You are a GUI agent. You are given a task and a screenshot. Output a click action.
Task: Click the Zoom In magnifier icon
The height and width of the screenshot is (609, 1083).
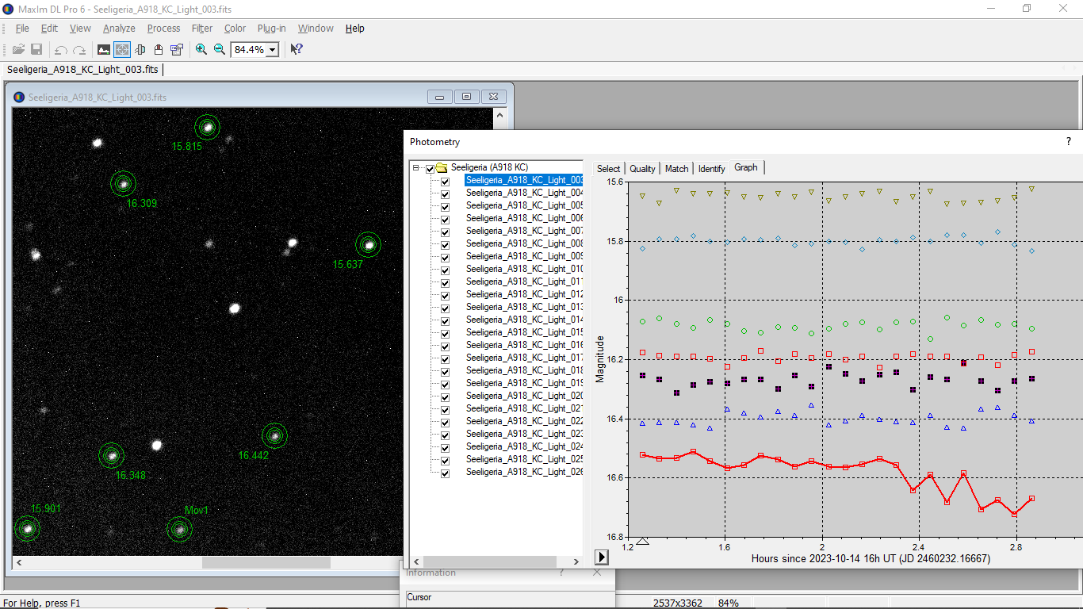coord(201,49)
